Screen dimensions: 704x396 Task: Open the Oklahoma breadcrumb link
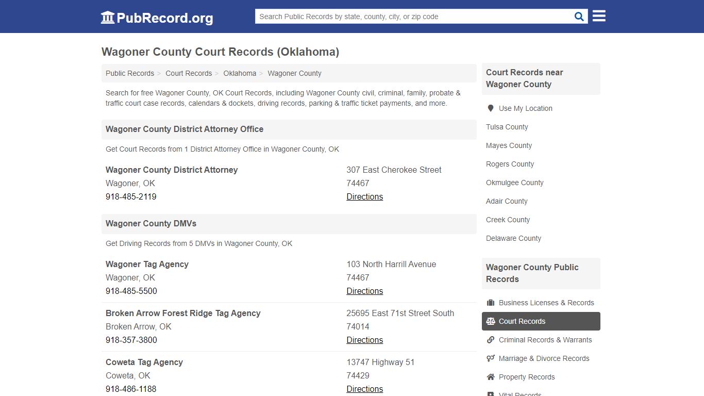(x=240, y=73)
